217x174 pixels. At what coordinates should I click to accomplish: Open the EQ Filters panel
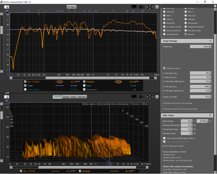(71, 7)
